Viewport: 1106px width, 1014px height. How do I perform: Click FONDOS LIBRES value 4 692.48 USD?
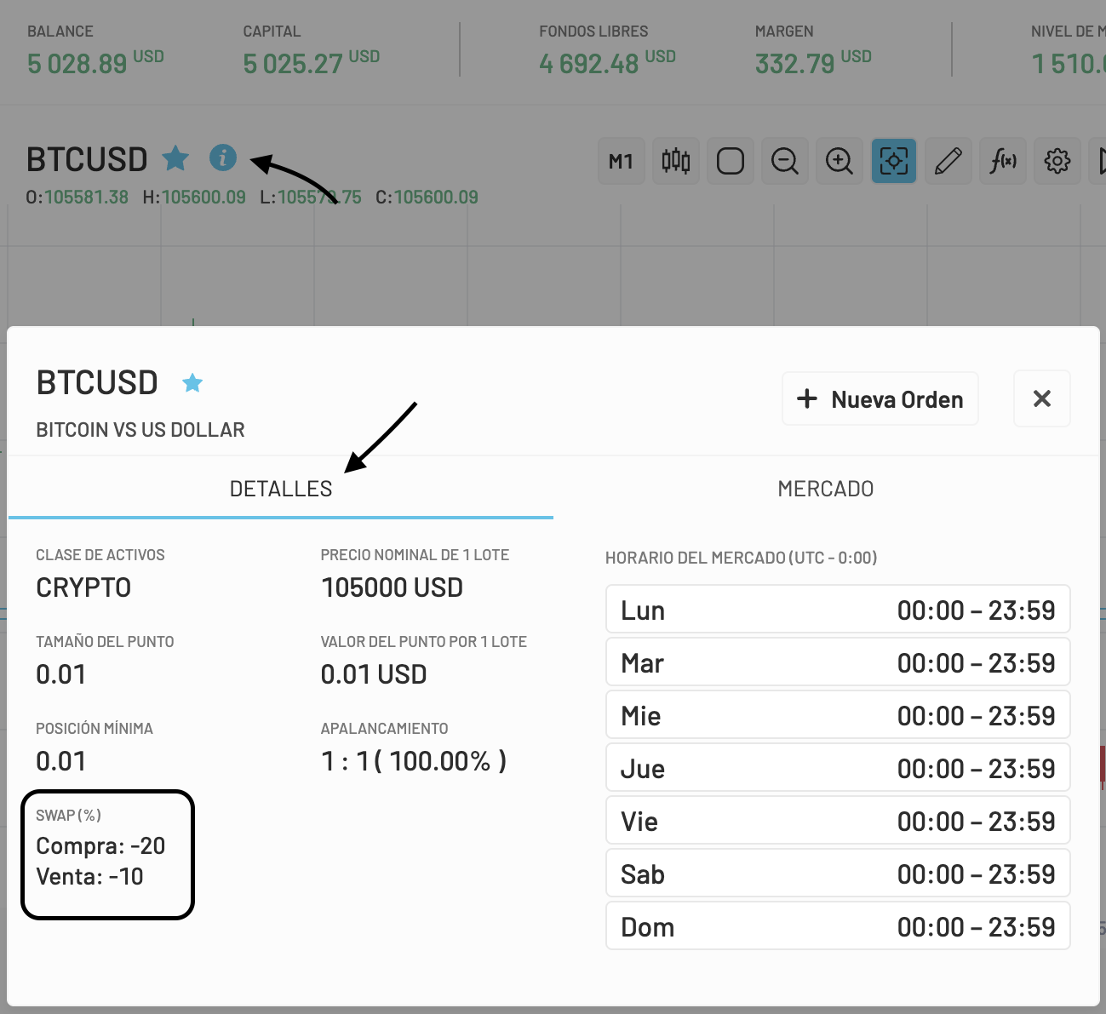607,62
